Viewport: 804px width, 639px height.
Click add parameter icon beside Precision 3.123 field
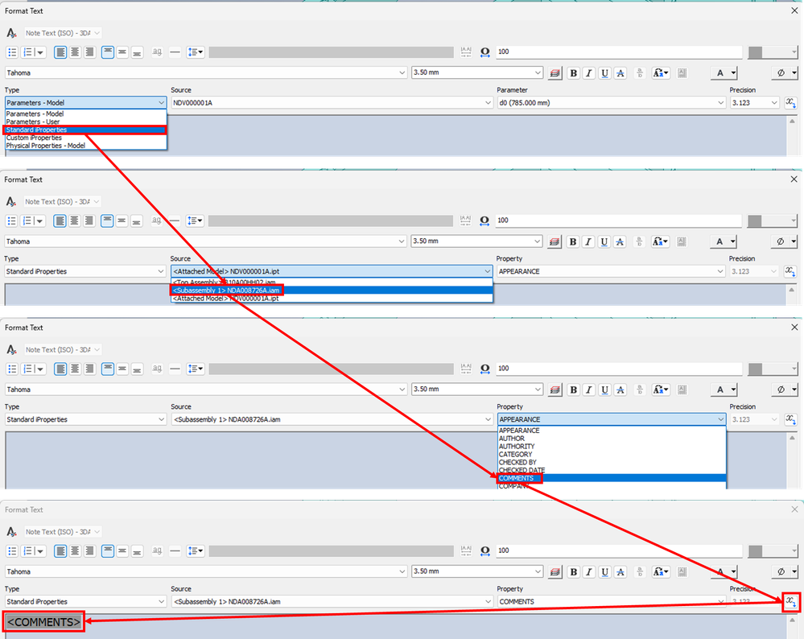click(x=790, y=102)
